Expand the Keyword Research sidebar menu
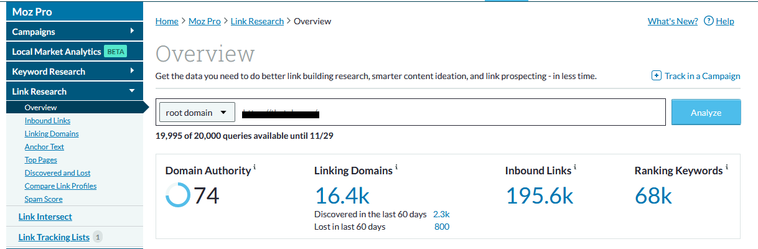 coord(132,71)
